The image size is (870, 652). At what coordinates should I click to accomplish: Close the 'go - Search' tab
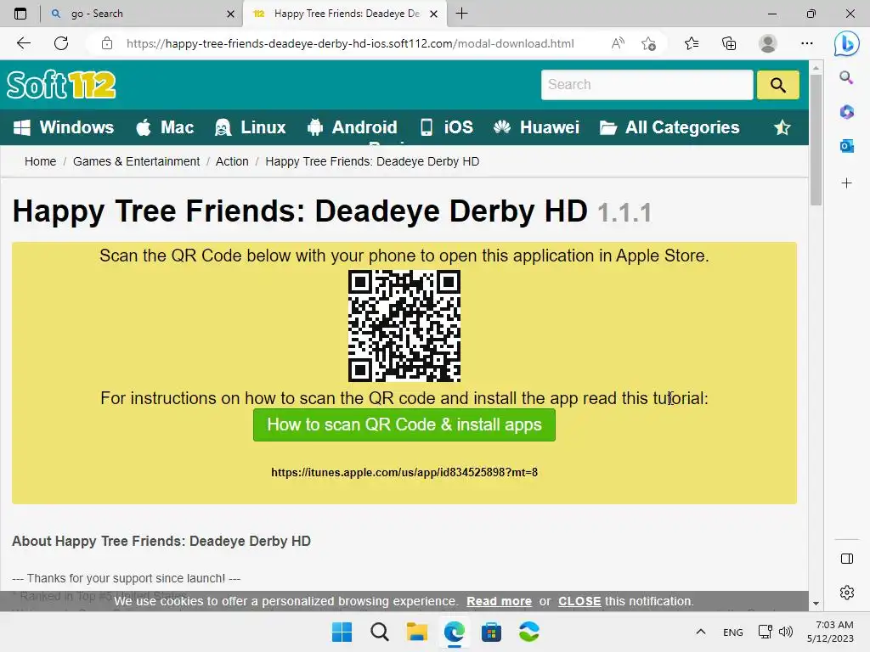(x=231, y=14)
